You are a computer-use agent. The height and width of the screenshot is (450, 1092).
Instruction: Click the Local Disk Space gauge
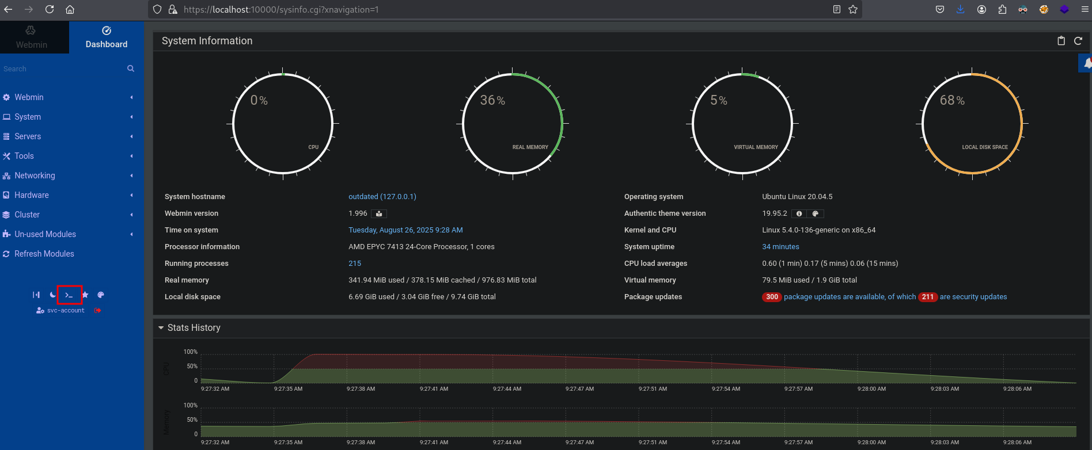(972, 123)
